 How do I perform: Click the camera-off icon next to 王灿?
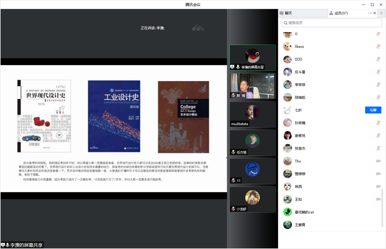coord(378,200)
